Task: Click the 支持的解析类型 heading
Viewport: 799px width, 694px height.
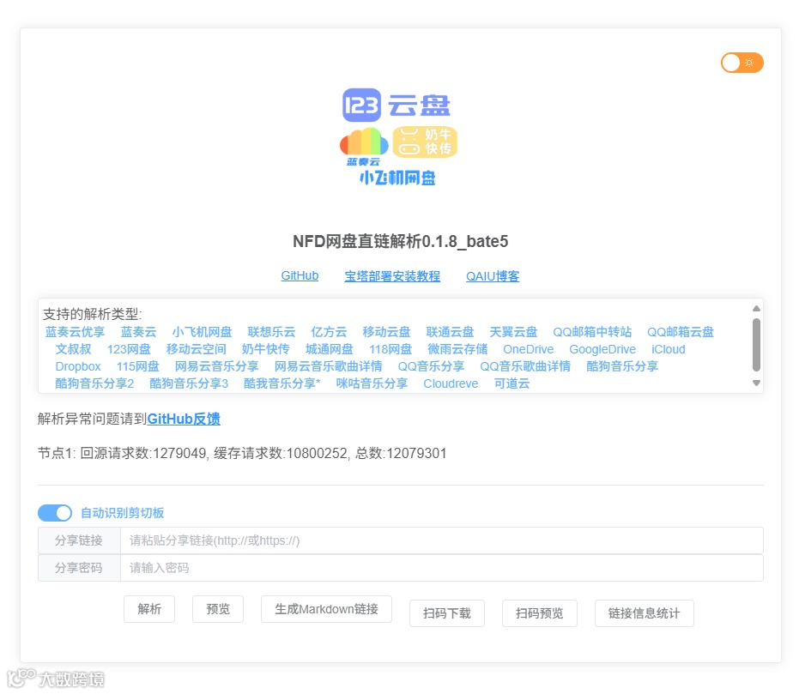Action: tap(92, 314)
